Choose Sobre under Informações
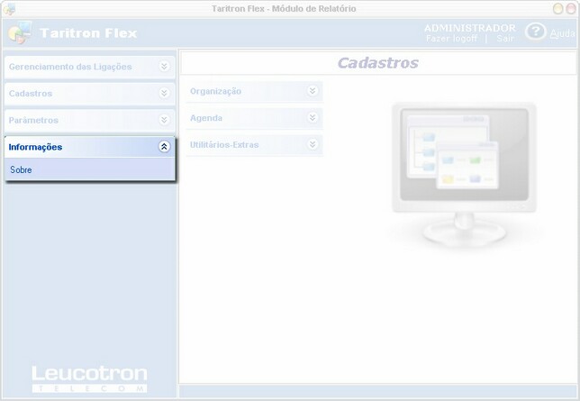This screenshot has width=580, height=401. point(90,169)
